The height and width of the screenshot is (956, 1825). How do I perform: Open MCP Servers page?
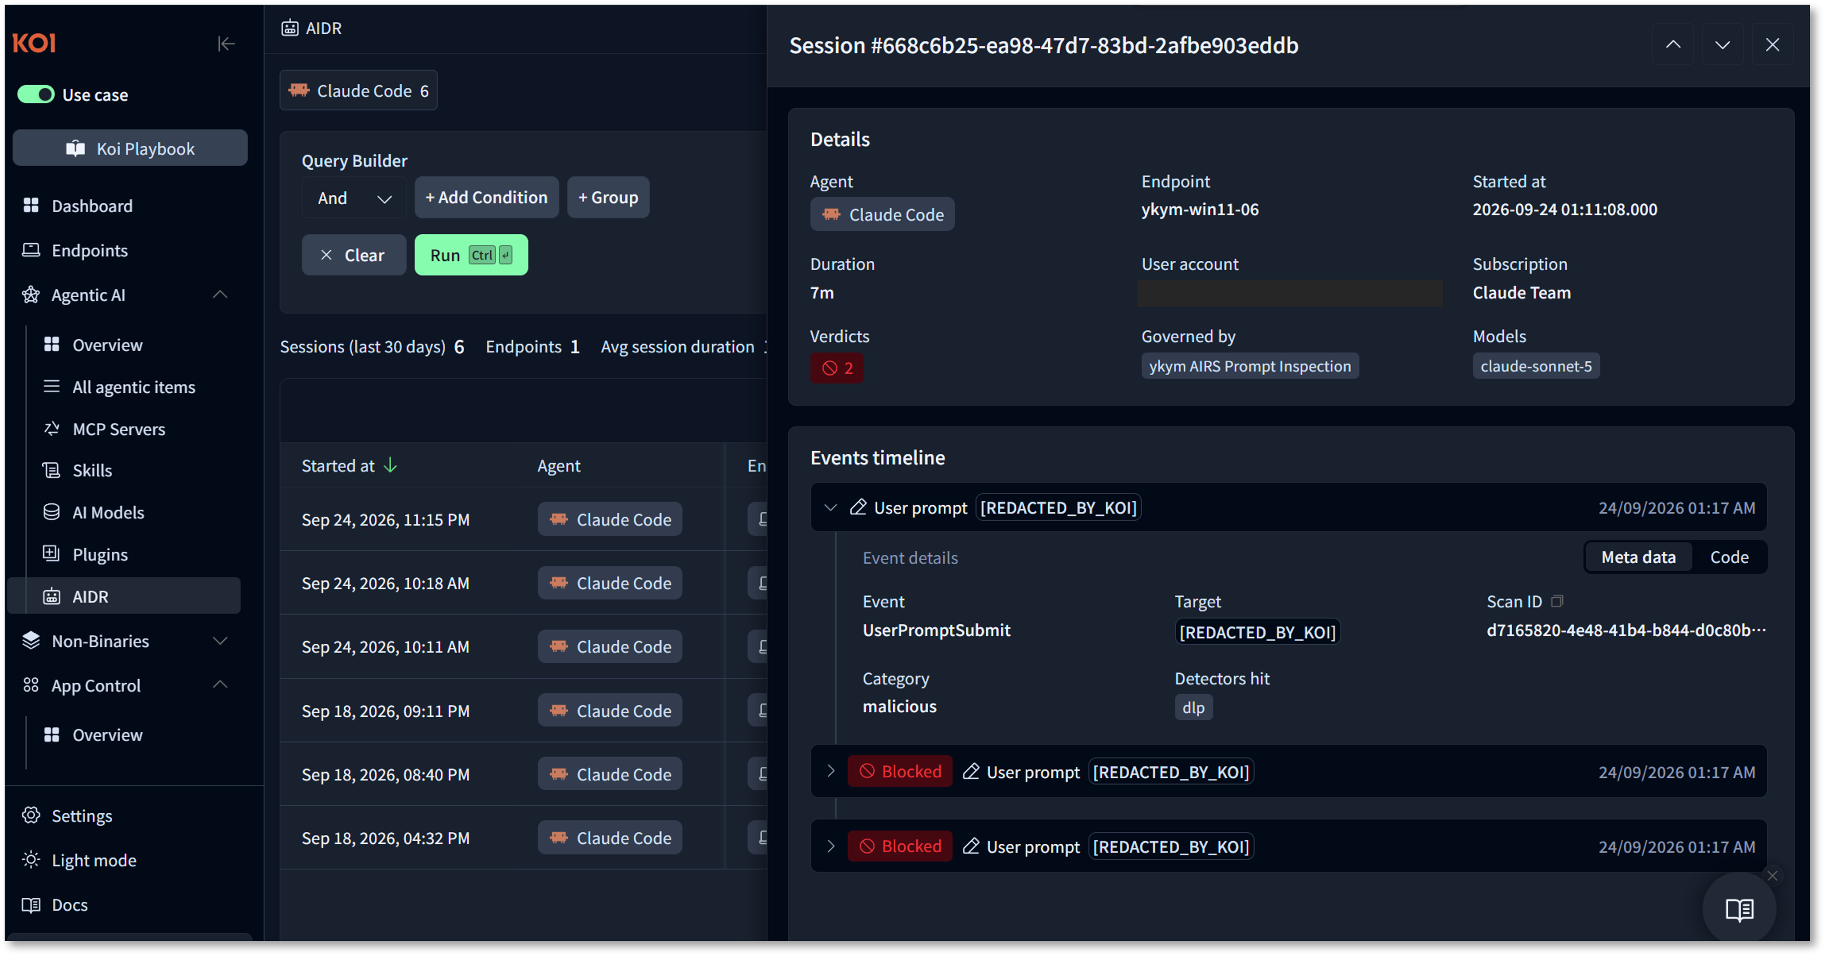tap(118, 429)
